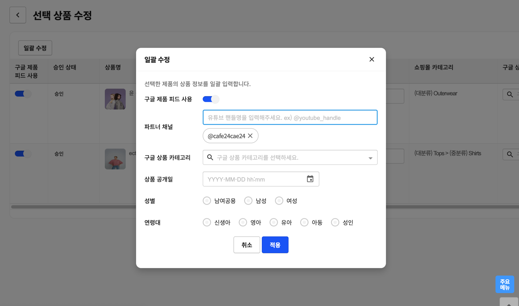Screen dimensions: 519x306
Task: Select the 남여공용 gender radio button
Action: tap(207, 201)
